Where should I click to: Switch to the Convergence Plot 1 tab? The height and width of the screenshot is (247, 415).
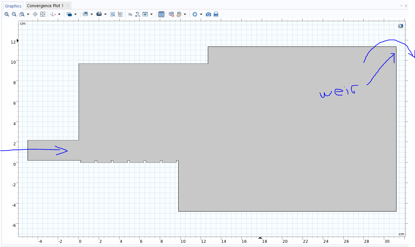click(x=45, y=6)
